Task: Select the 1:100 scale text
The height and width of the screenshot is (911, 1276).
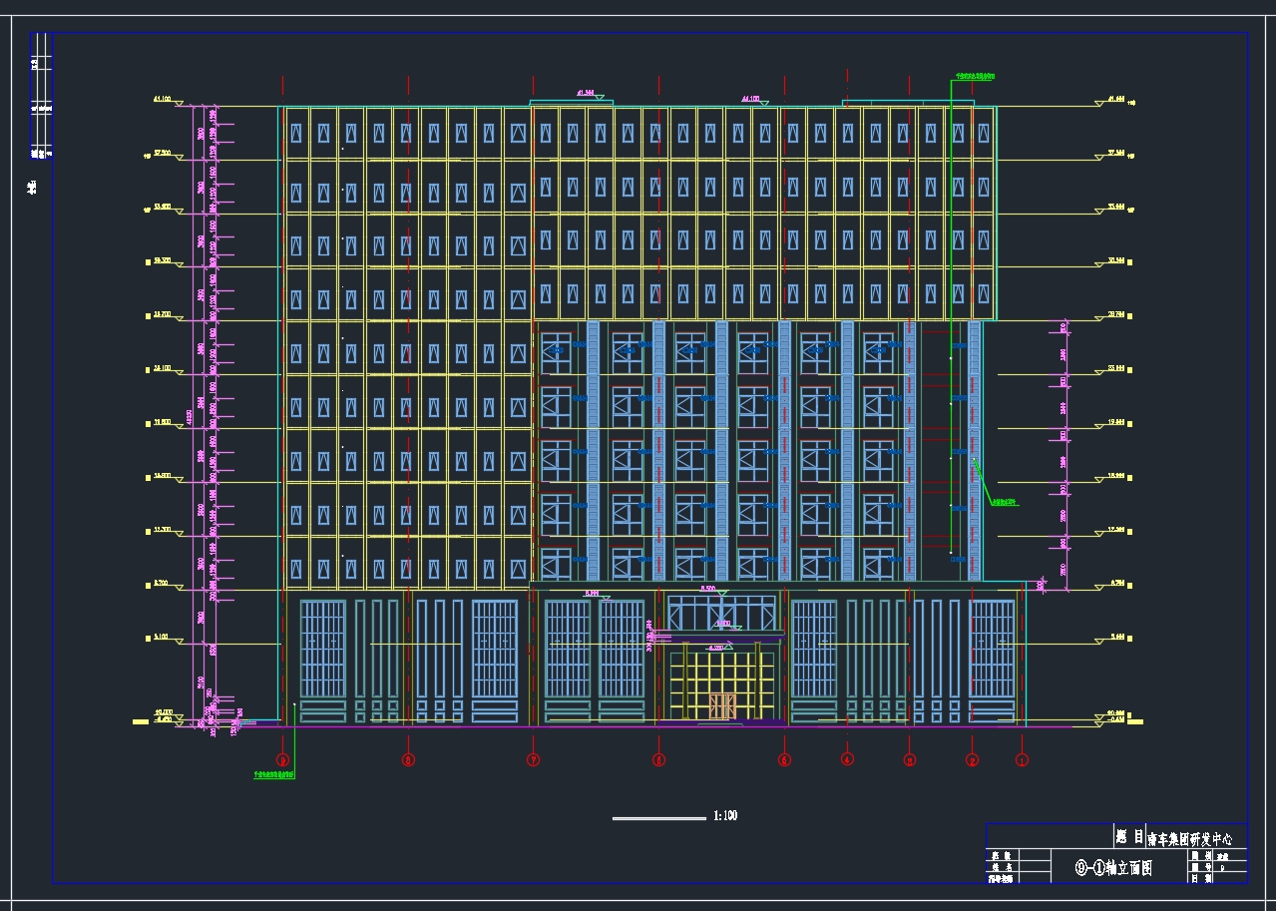Action: click(725, 817)
